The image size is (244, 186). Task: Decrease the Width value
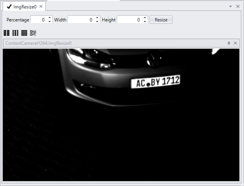tap(97, 22)
